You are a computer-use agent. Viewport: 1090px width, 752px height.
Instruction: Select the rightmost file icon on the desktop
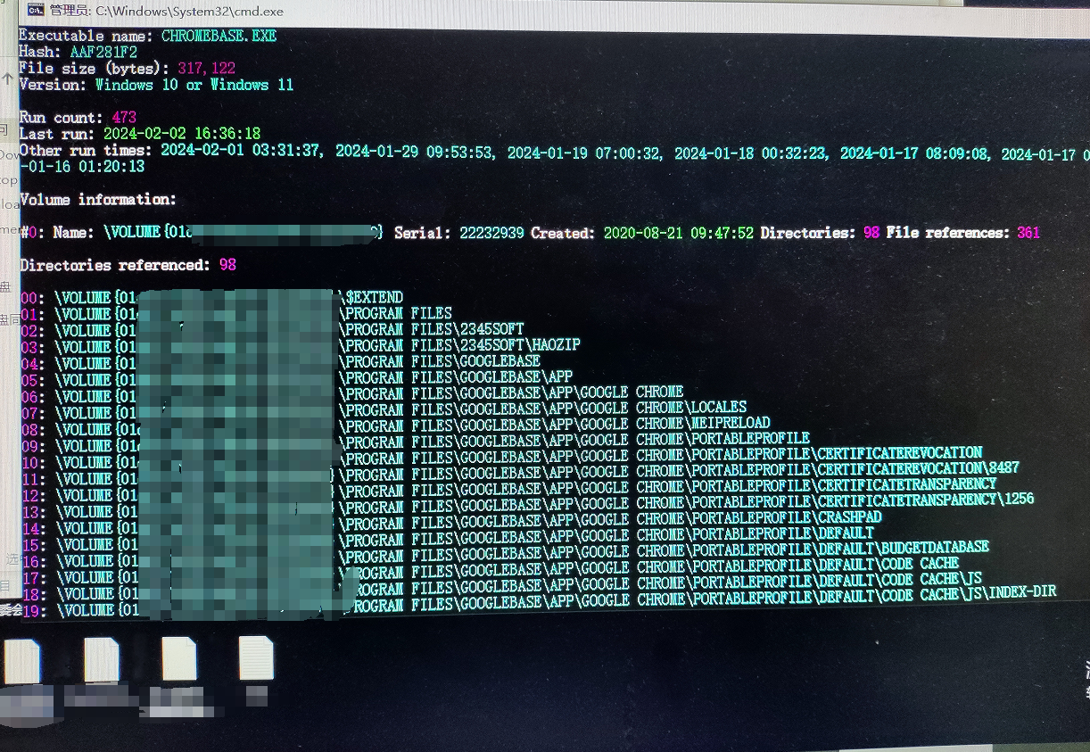click(256, 658)
